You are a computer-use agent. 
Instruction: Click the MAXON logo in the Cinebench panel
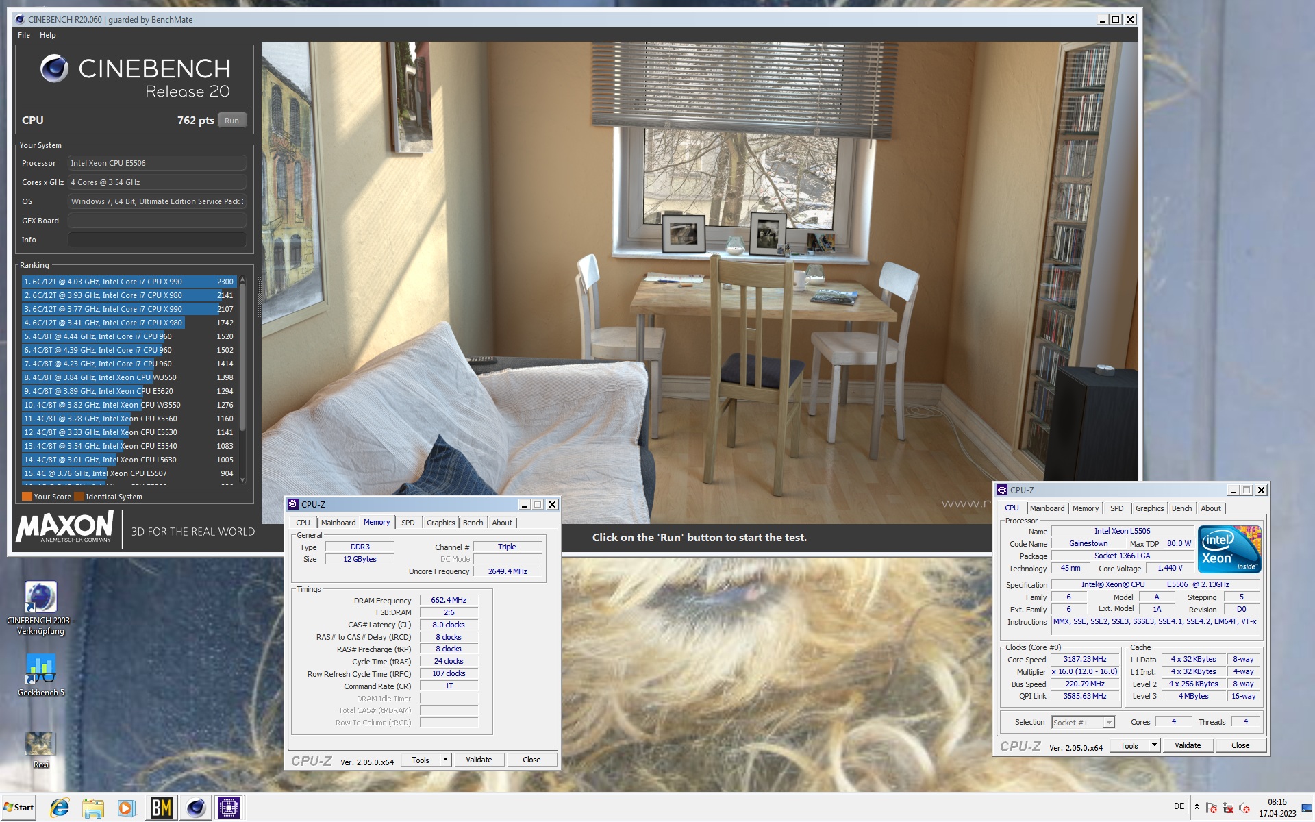65,527
